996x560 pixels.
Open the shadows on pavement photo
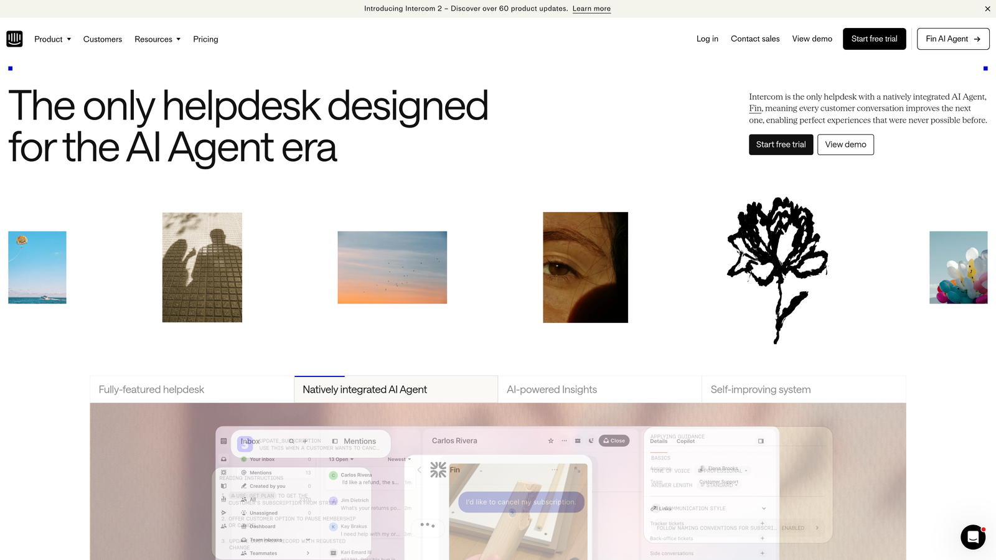202,268
